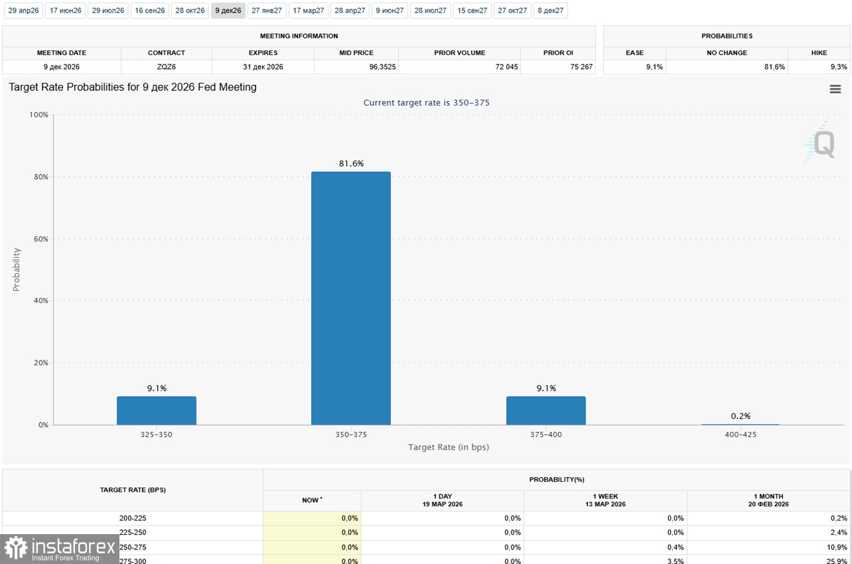This screenshot has height=564, width=852.
Task: Select the 29 апр26 meeting tab
Action: click(24, 11)
